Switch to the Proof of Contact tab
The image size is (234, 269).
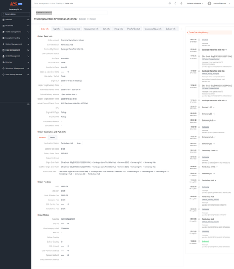133,29
